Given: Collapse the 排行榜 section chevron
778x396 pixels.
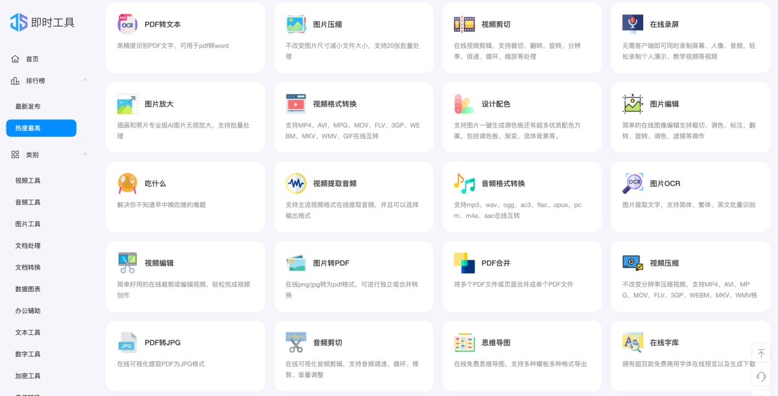Looking at the screenshot, I should click(85, 80).
